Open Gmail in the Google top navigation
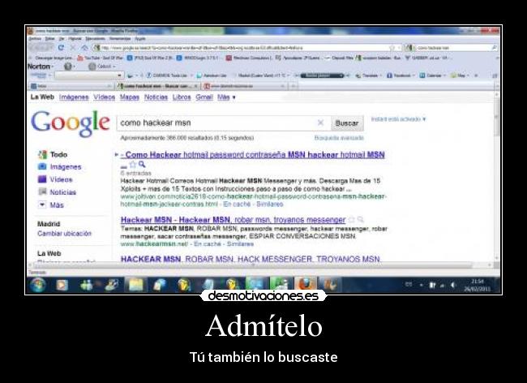This screenshot has width=527, height=383. point(204,97)
